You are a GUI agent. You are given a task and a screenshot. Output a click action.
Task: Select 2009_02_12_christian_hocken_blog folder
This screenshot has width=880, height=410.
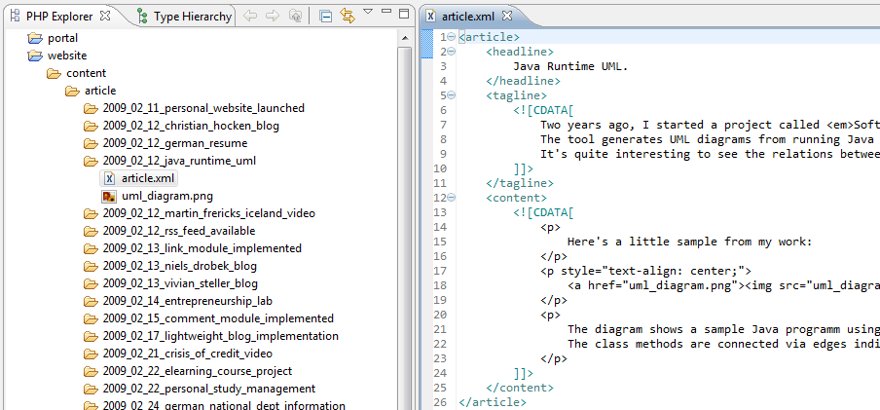191,126
